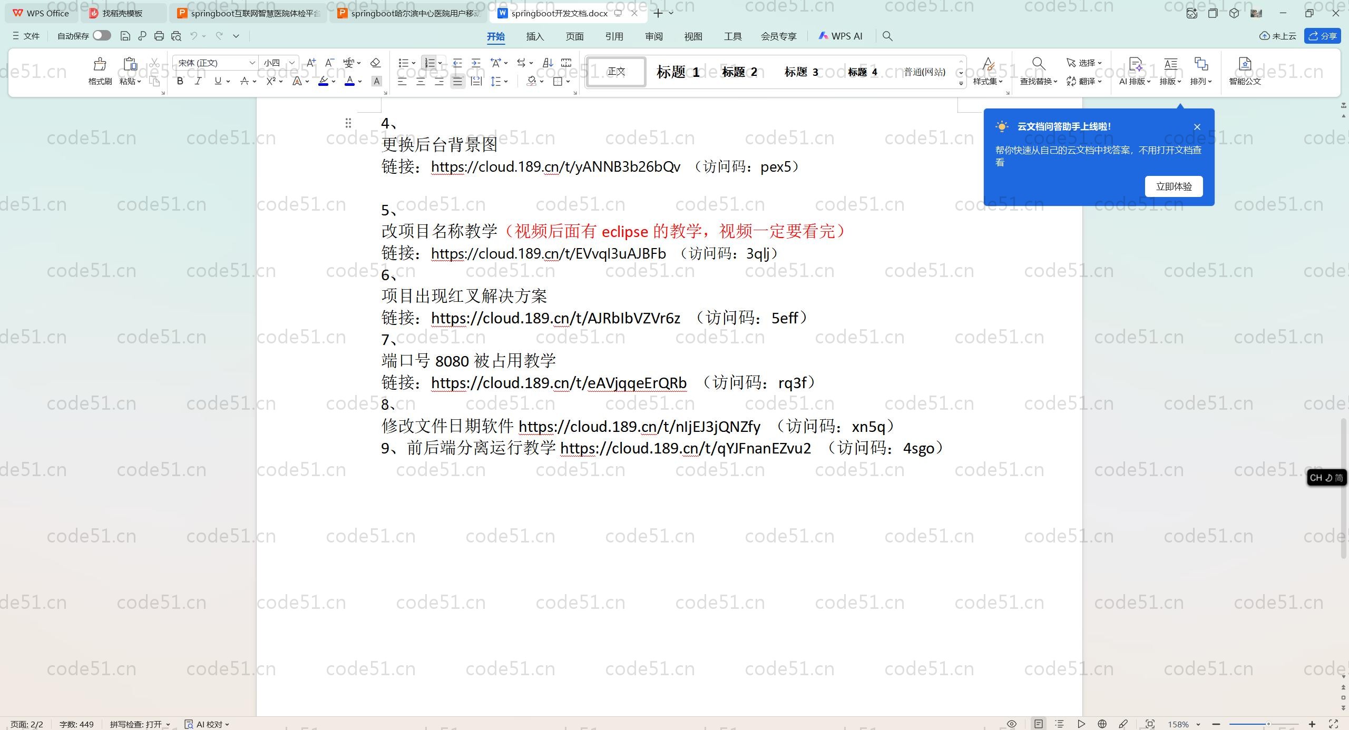
Task: Apply the 标题 1 heading style
Action: click(678, 72)
